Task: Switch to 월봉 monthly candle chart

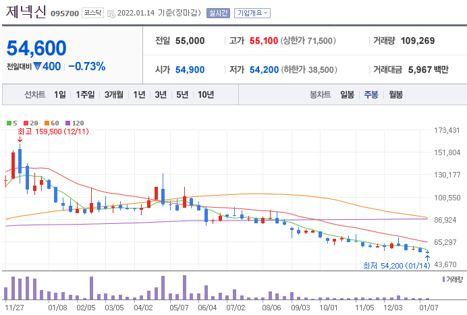Action: pyautogui.click(x=396, y=94)
